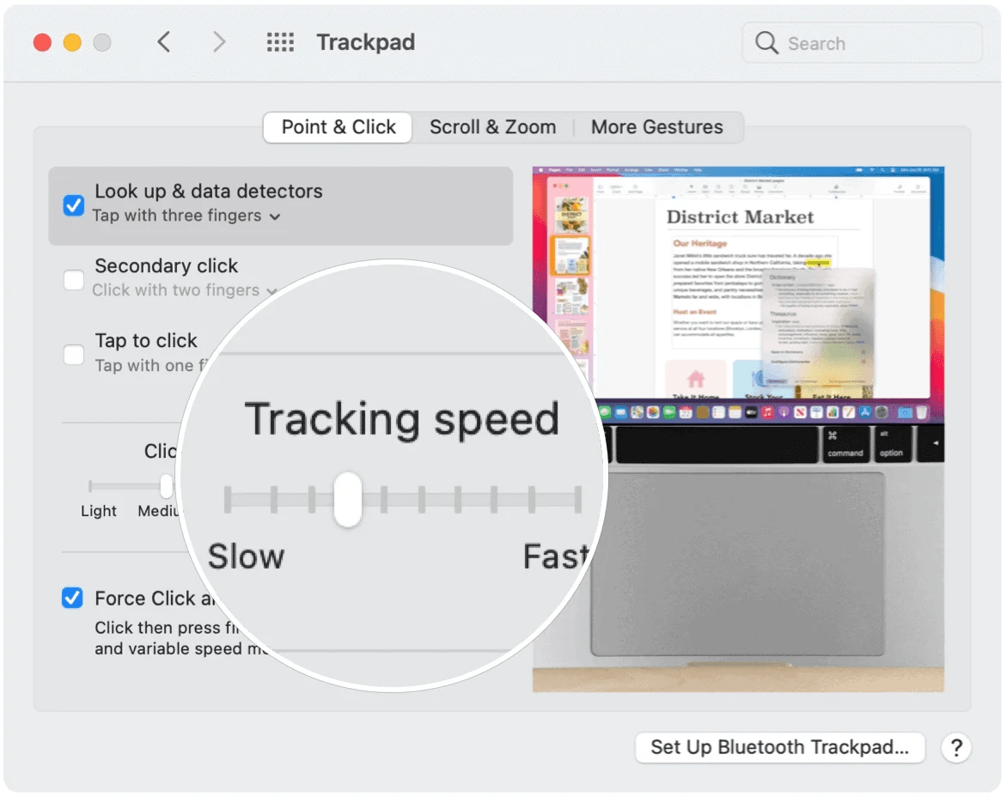Open the Show All preferences grid icon
The height and width of the screenshot is (797, 1007).
[x=279, y=41]
